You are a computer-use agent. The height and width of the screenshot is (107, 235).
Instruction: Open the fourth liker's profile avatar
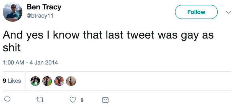tap(71, 81)
